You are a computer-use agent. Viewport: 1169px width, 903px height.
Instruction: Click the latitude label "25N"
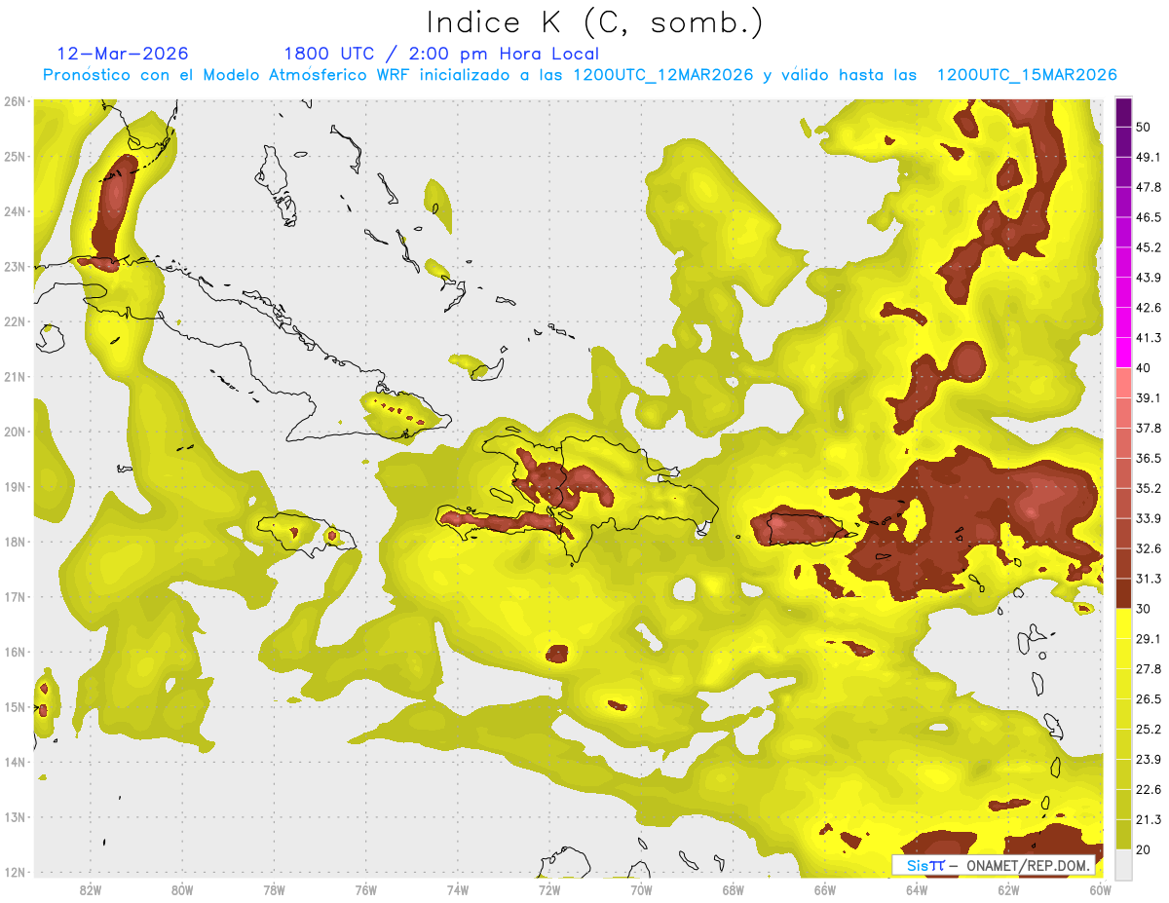click(15, 157)
